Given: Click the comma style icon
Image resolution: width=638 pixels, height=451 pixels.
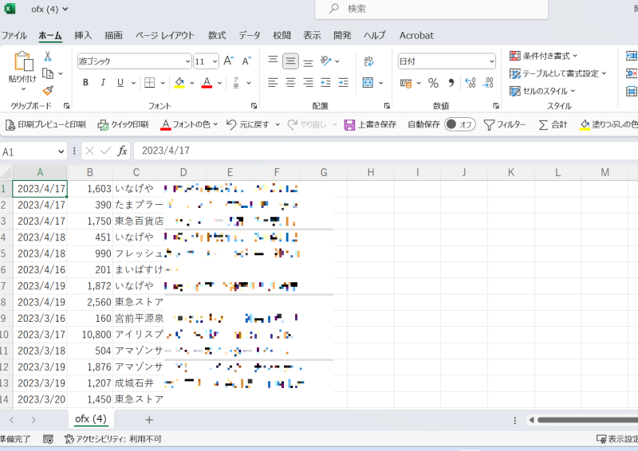Looking at the screenshot, I should pos(451,83).
